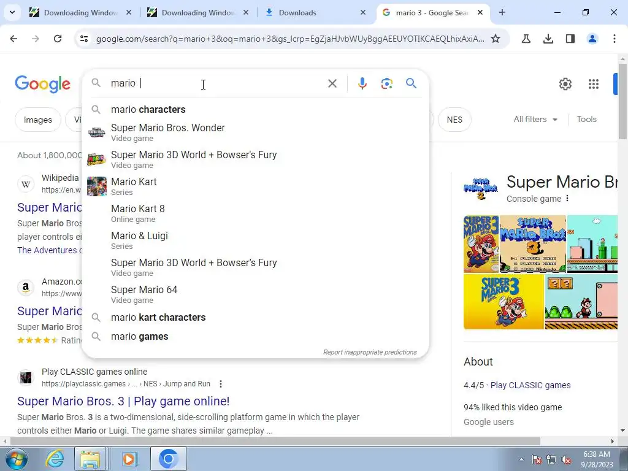Reload the current page
The width and height of the screenshot is (628, 471).
point(57,39)
